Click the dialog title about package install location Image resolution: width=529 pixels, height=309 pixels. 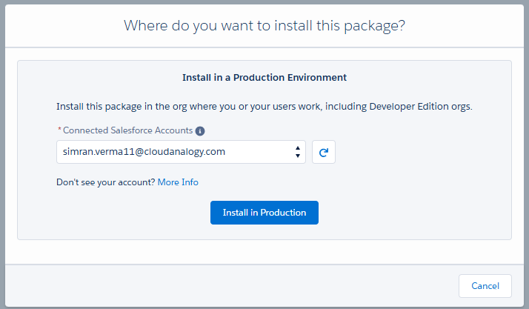(264, 26)
